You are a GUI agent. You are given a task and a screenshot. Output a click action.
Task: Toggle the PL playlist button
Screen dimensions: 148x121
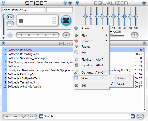coord(10,24)
